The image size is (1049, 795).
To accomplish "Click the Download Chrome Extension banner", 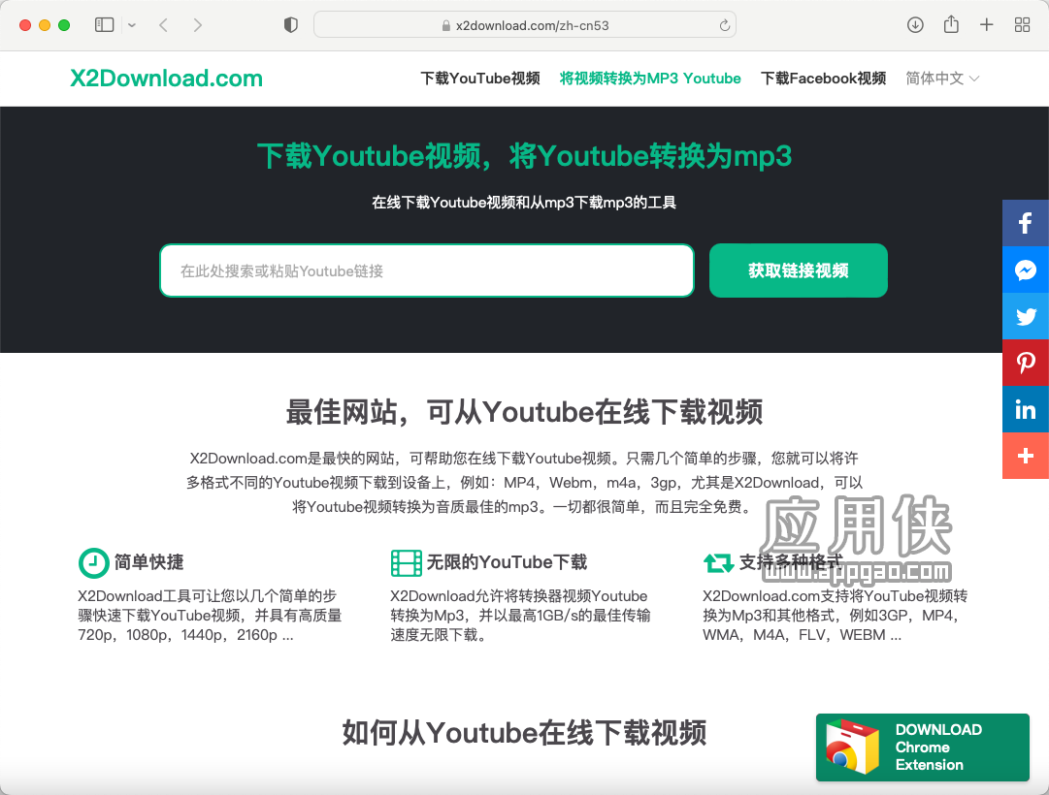I will tap(923, 747).
